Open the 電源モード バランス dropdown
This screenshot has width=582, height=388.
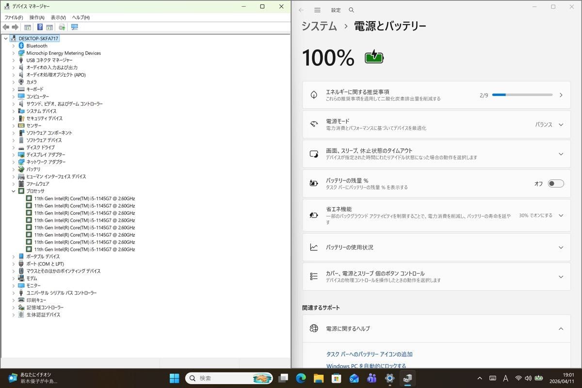549,125
